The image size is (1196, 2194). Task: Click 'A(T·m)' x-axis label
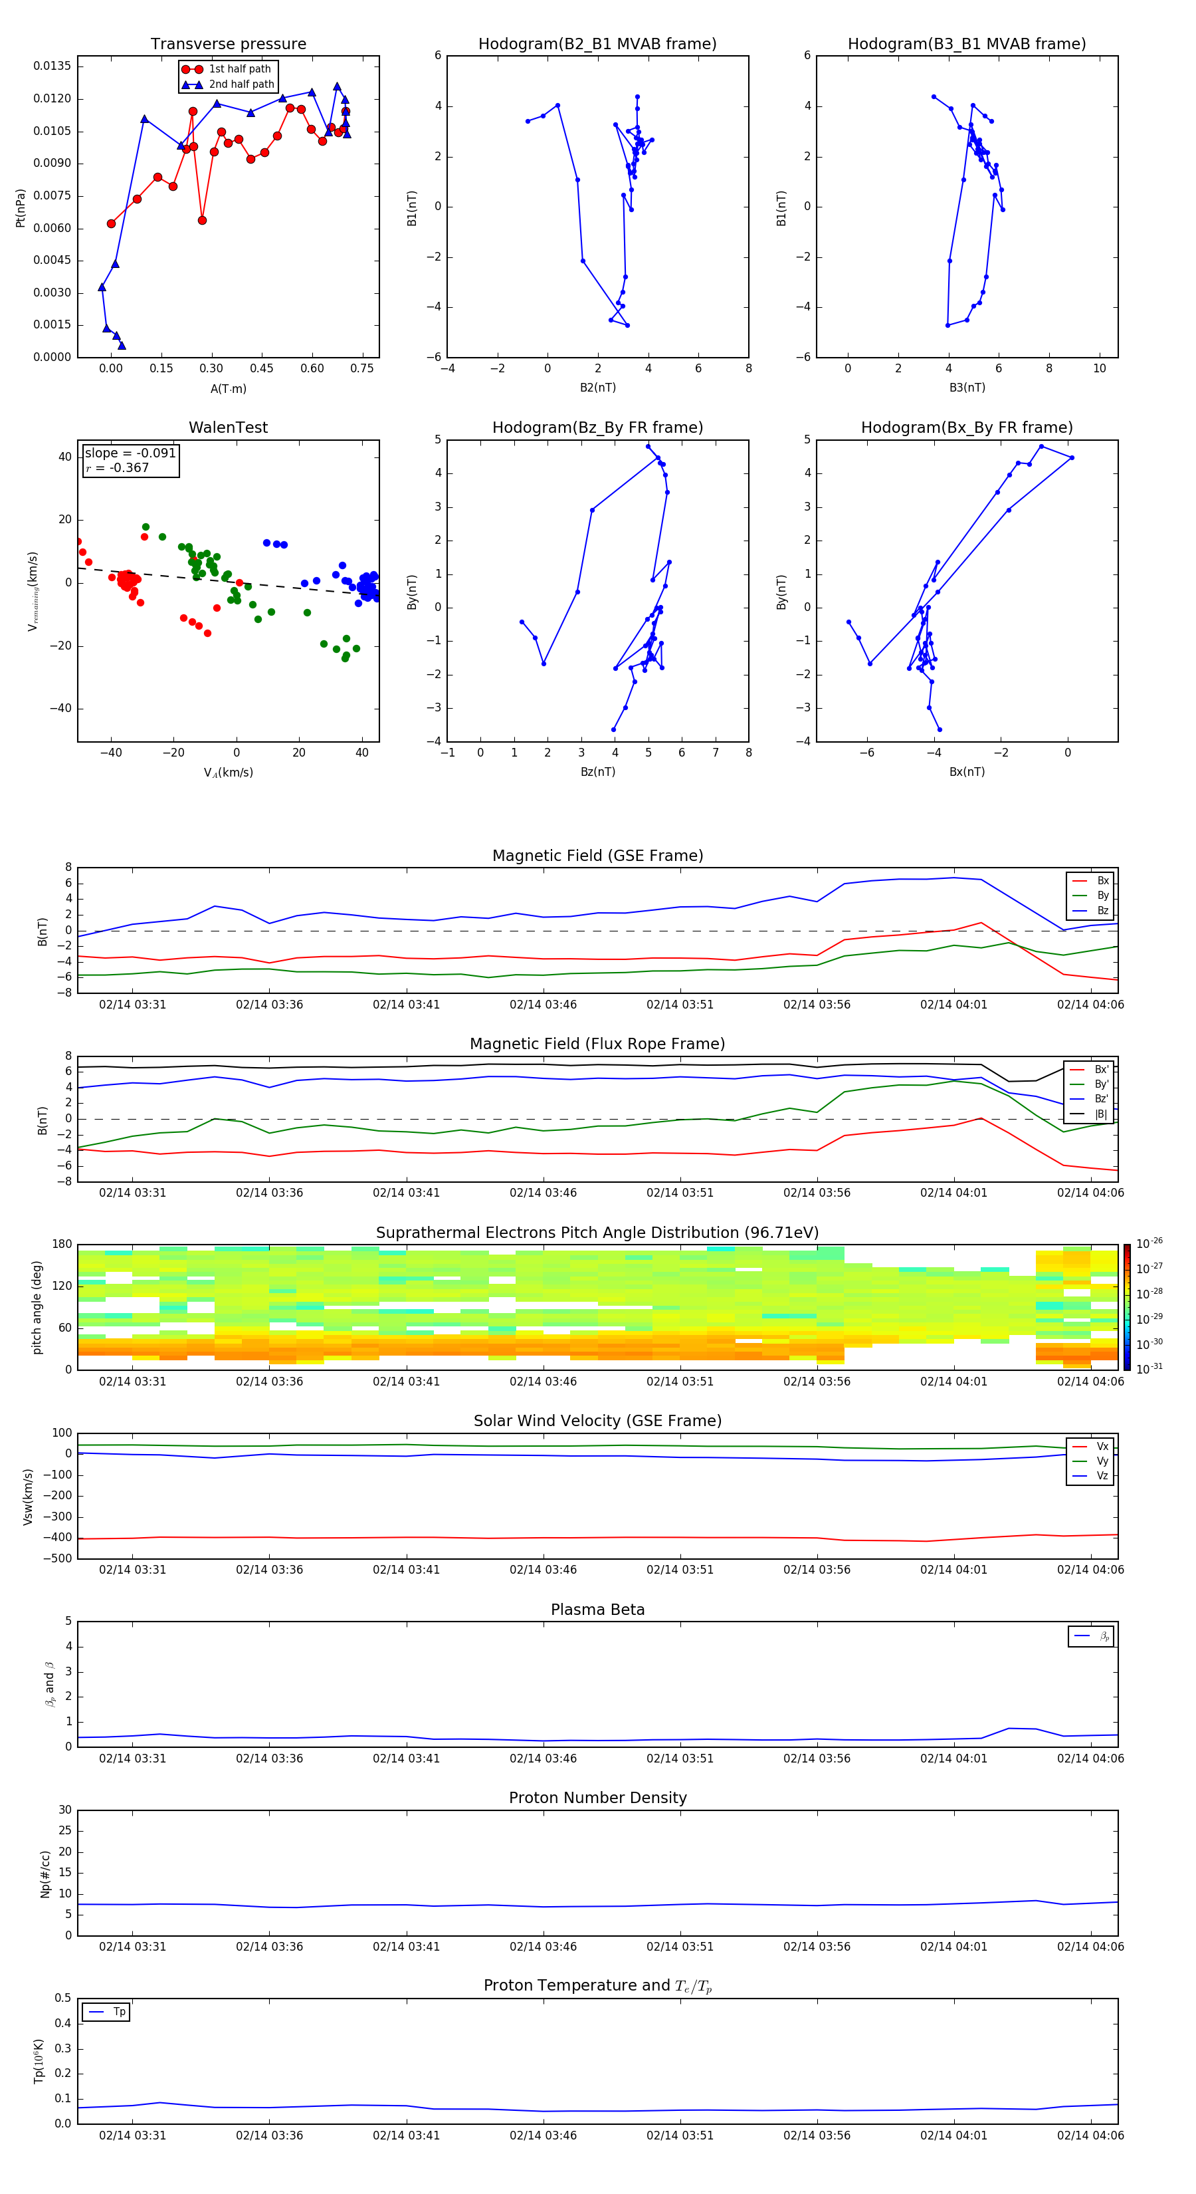point(228,388)
